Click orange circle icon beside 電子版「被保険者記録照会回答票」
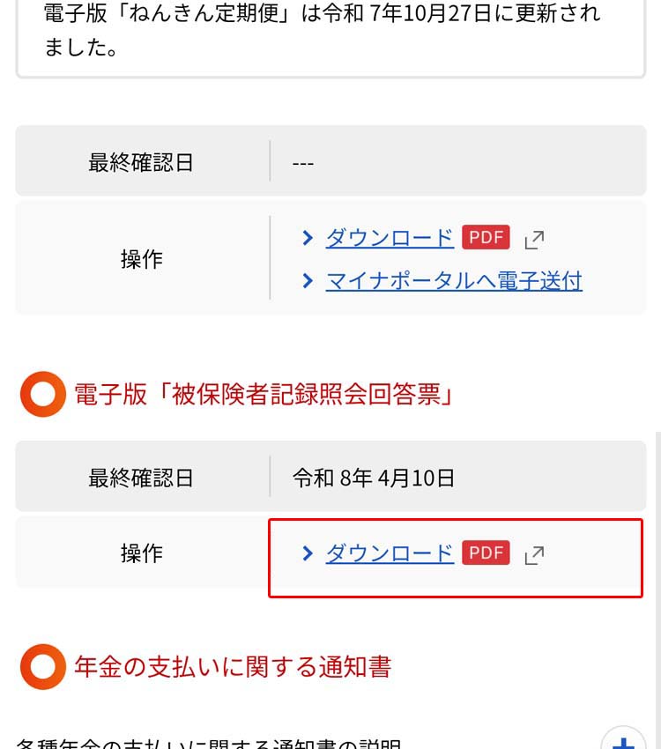661x749 pixels. pos(42,394)
